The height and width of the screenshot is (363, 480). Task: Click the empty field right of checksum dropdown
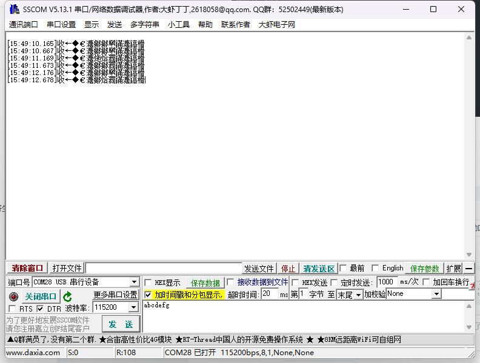458,294
